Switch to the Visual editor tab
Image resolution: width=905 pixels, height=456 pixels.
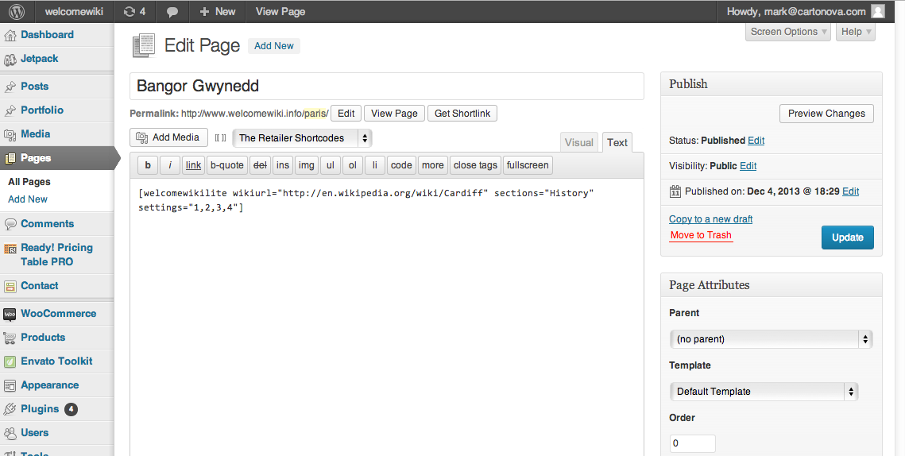pyautogui.click(x=579, y=142)
